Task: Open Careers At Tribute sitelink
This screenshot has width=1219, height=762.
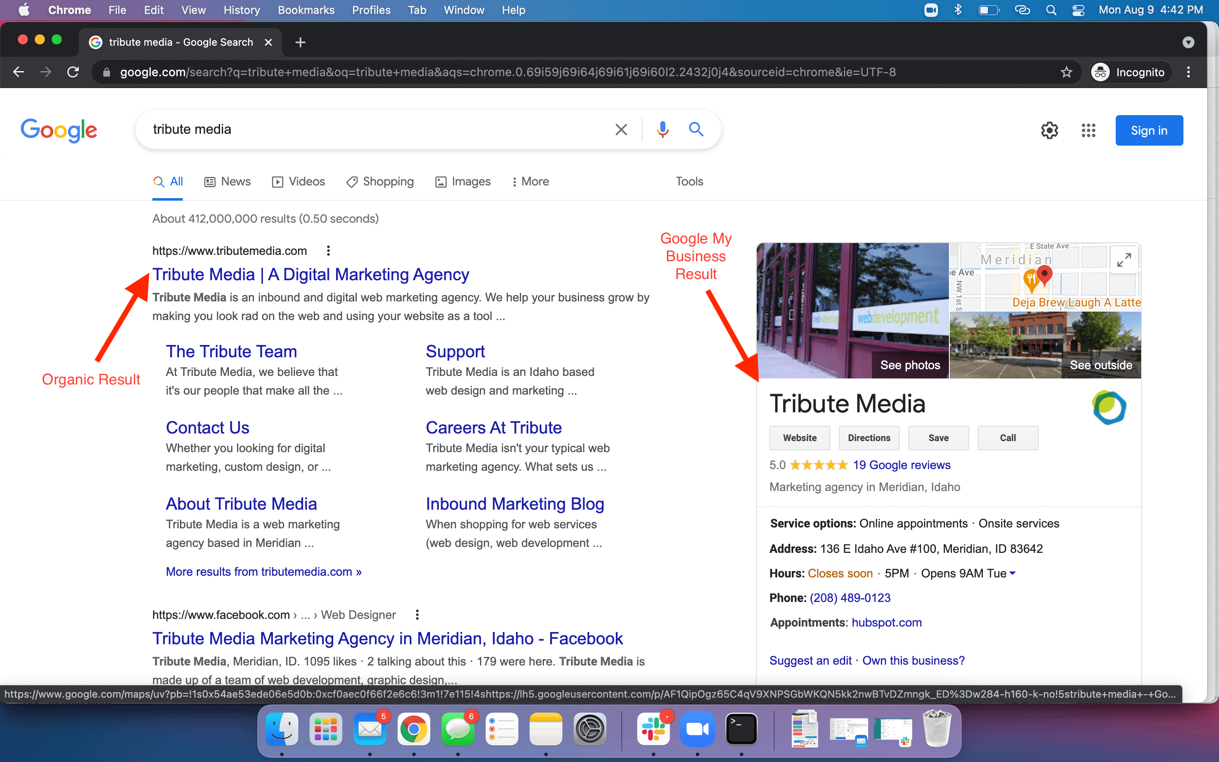Action: (493, 428)
